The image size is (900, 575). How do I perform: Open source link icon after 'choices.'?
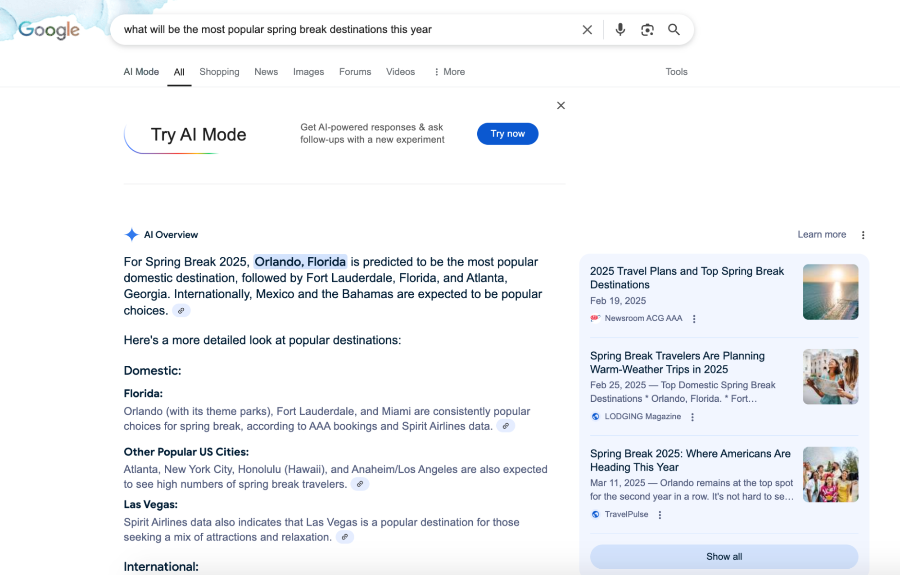(181, 310)
